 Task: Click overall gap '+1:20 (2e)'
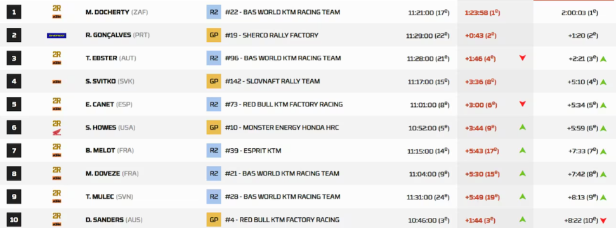[583, 35]
